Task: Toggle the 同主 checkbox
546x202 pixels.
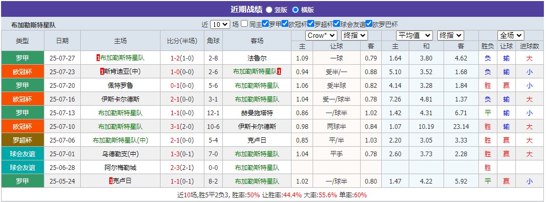Action: (244, 24)
